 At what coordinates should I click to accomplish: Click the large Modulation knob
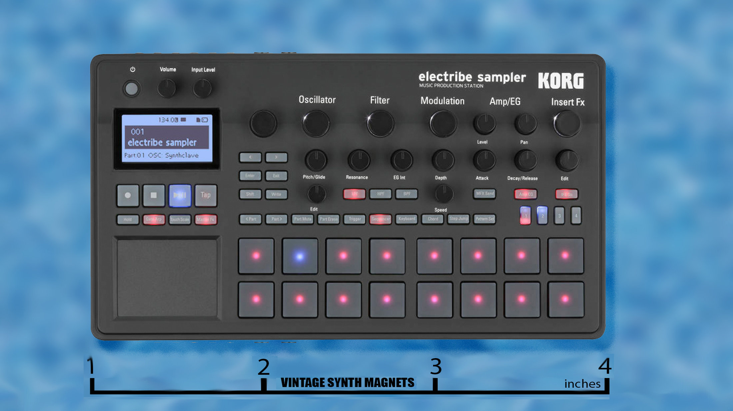[443, 123]
